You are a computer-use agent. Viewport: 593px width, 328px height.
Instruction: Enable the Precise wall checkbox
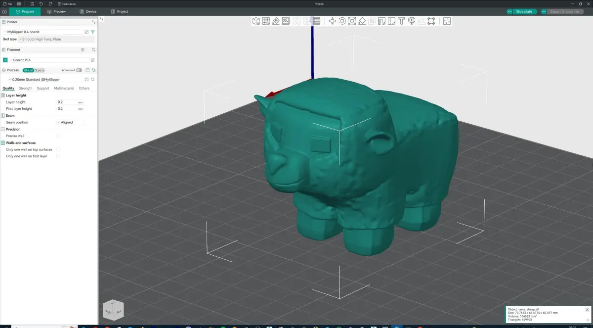(58, 136)
